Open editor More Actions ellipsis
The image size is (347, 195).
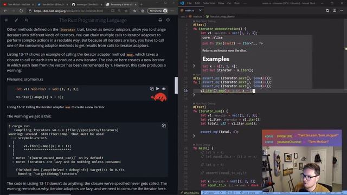pyautogui.click(x=342, y=11)
